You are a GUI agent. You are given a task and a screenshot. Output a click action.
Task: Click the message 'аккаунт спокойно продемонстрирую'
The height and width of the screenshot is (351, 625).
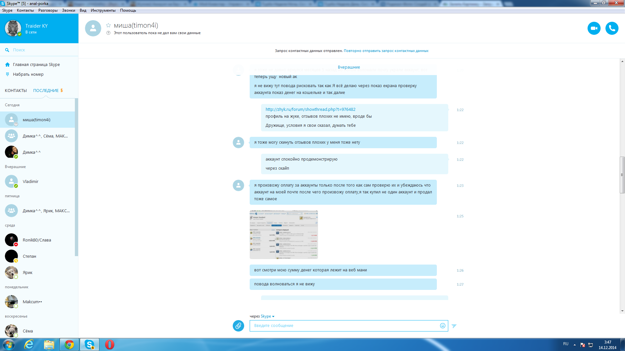tap(301, 159)
